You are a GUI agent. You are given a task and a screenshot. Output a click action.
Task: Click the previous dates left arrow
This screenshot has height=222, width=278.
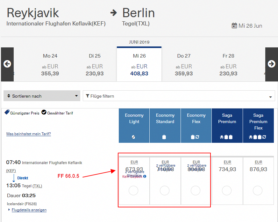pos(7,64)
